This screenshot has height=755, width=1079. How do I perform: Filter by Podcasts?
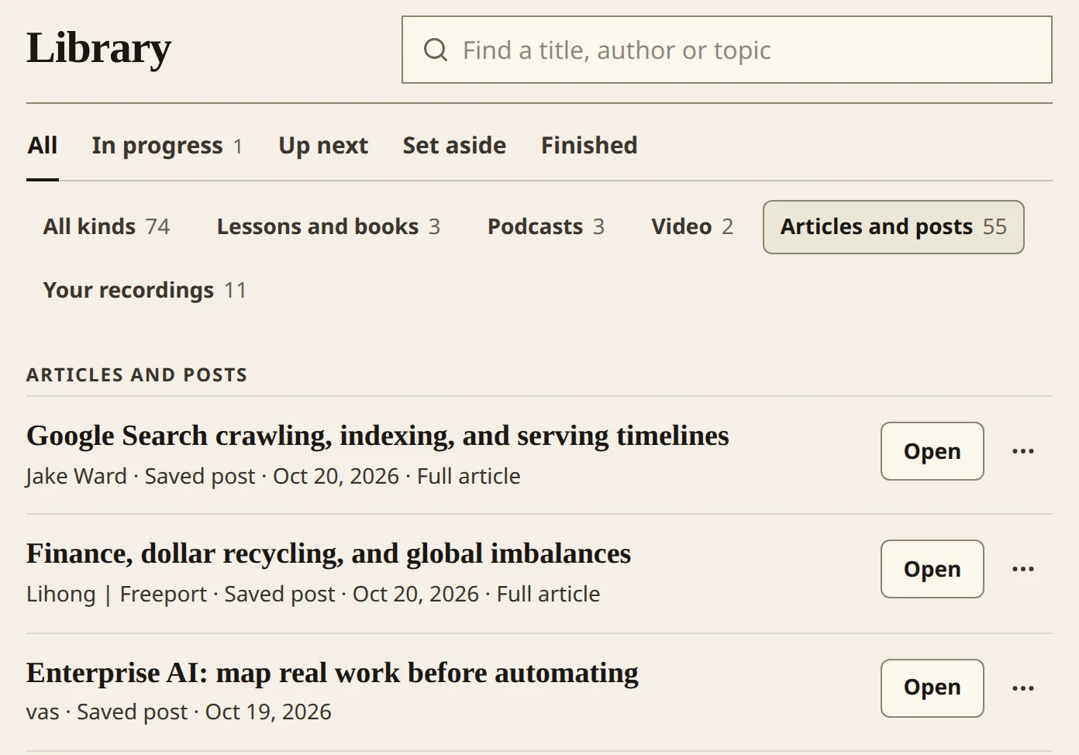546,227
